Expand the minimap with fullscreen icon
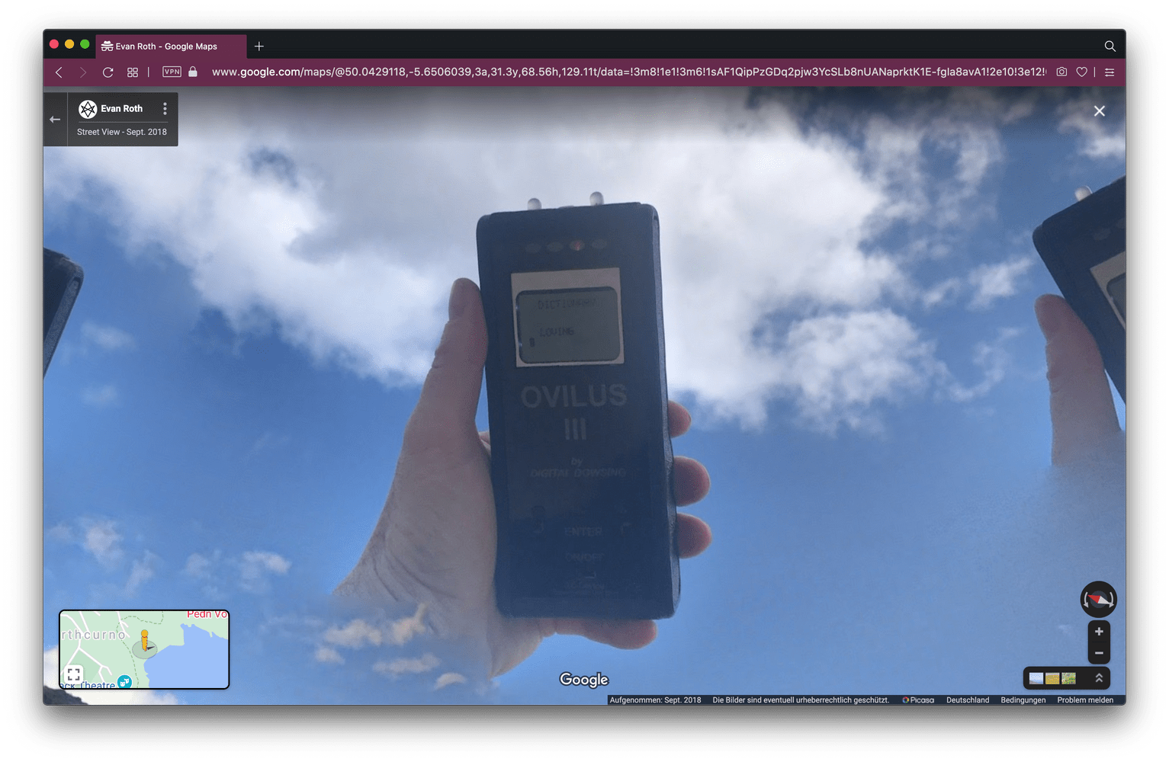This screenshot has width=1169, height=762. (73, 674)
